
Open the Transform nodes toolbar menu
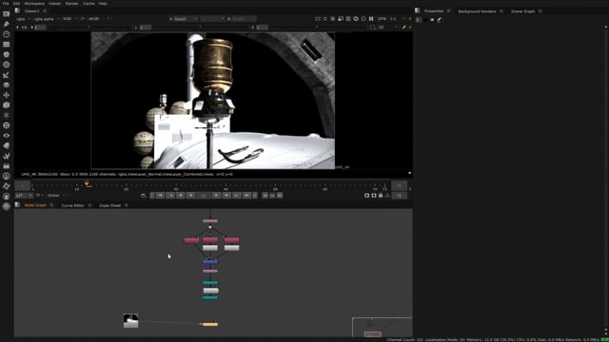pyautogui.click(x=7, y=95)
